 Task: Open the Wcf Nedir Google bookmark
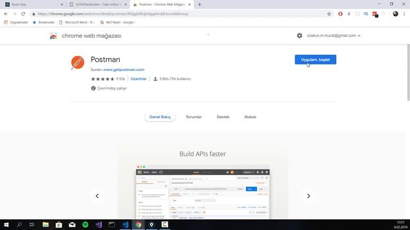click(x=118, y=22)
